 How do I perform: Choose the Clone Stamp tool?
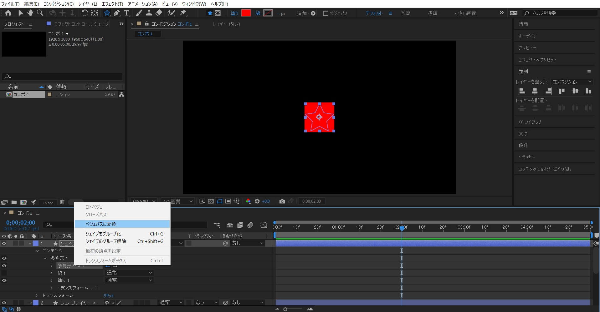click(149, 13)
